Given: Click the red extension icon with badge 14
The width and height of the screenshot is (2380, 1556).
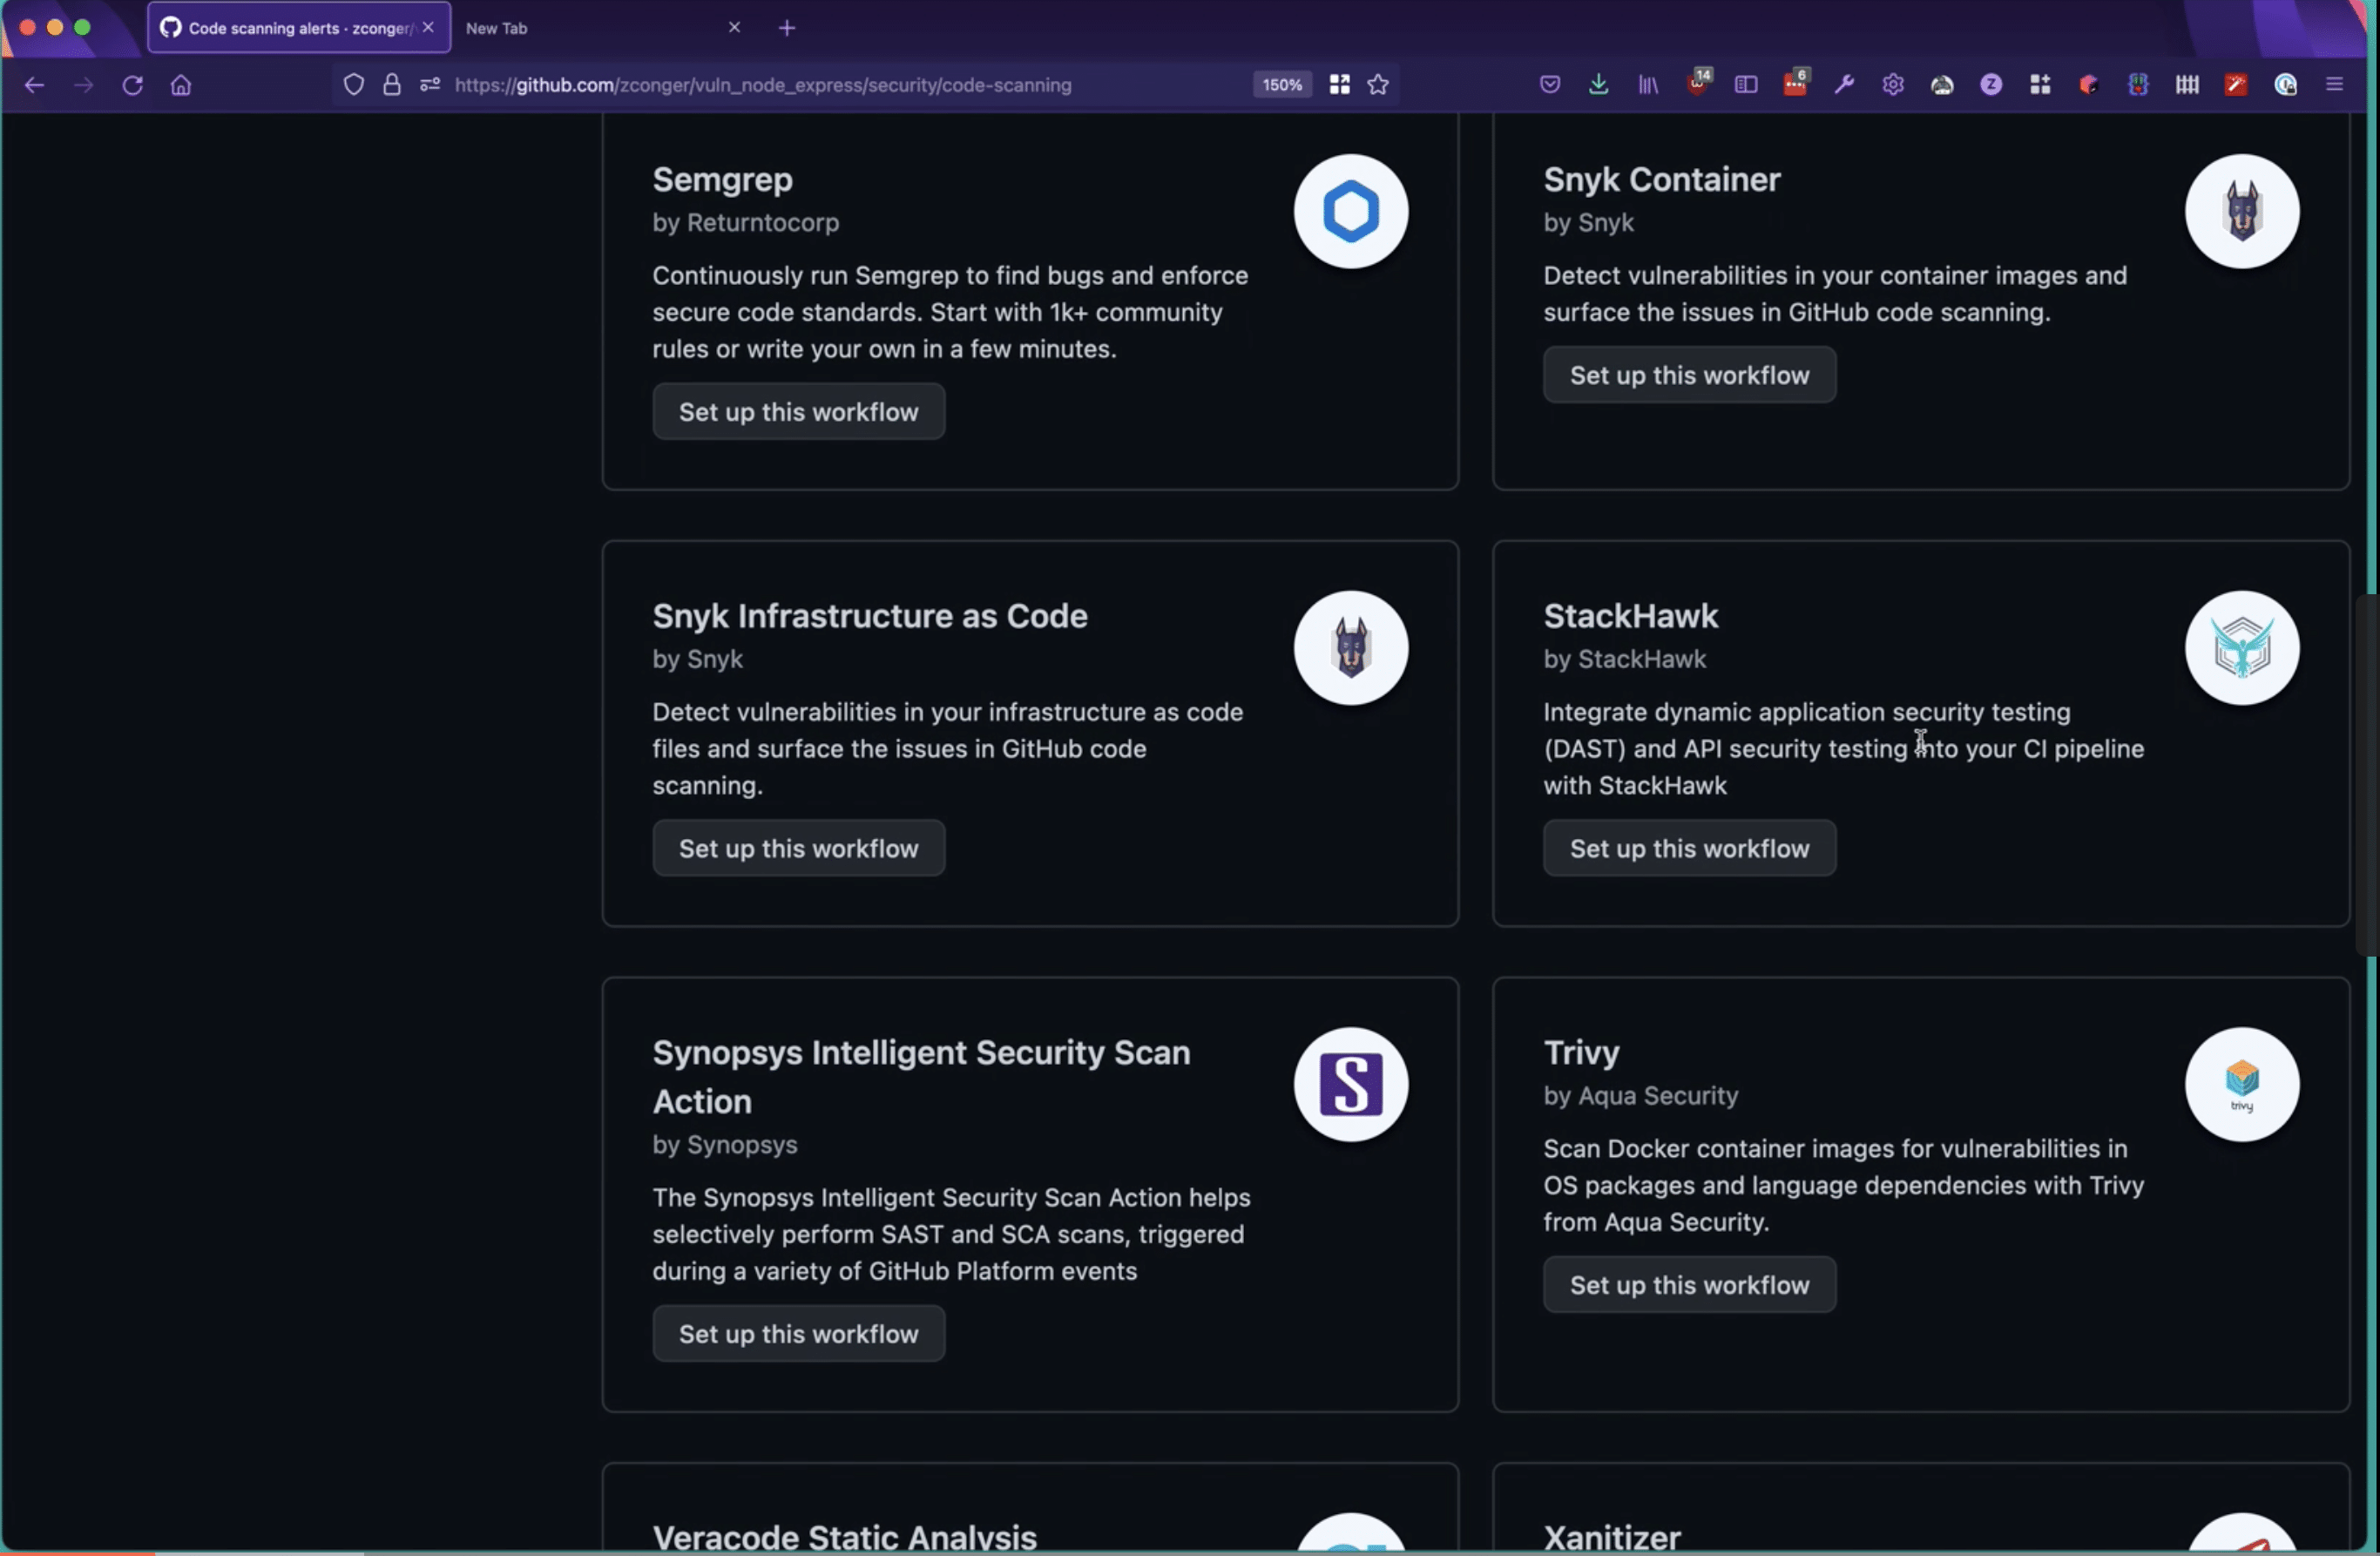Looking at the screenshot, I should [x=1699, y=82].
